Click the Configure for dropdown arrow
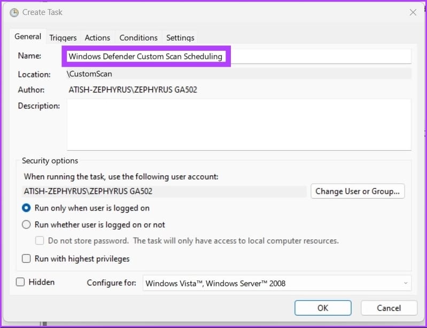 pyautogui.click(x=406, y=283)
